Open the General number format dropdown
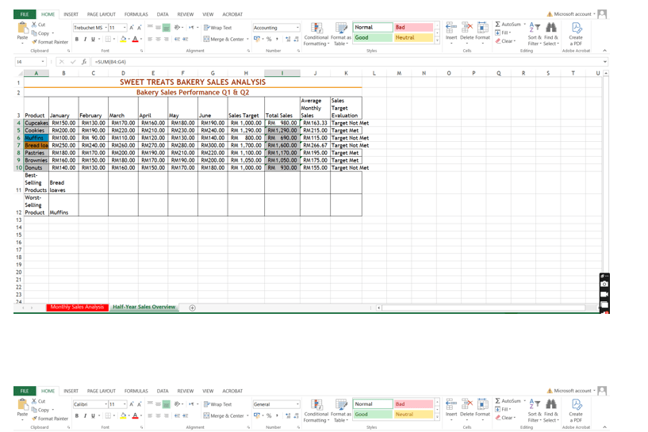 [x=297, y=404]
